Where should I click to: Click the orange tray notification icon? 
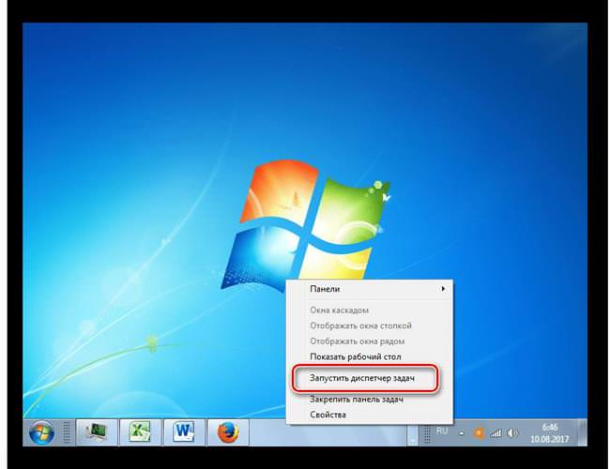coord(479,432)
